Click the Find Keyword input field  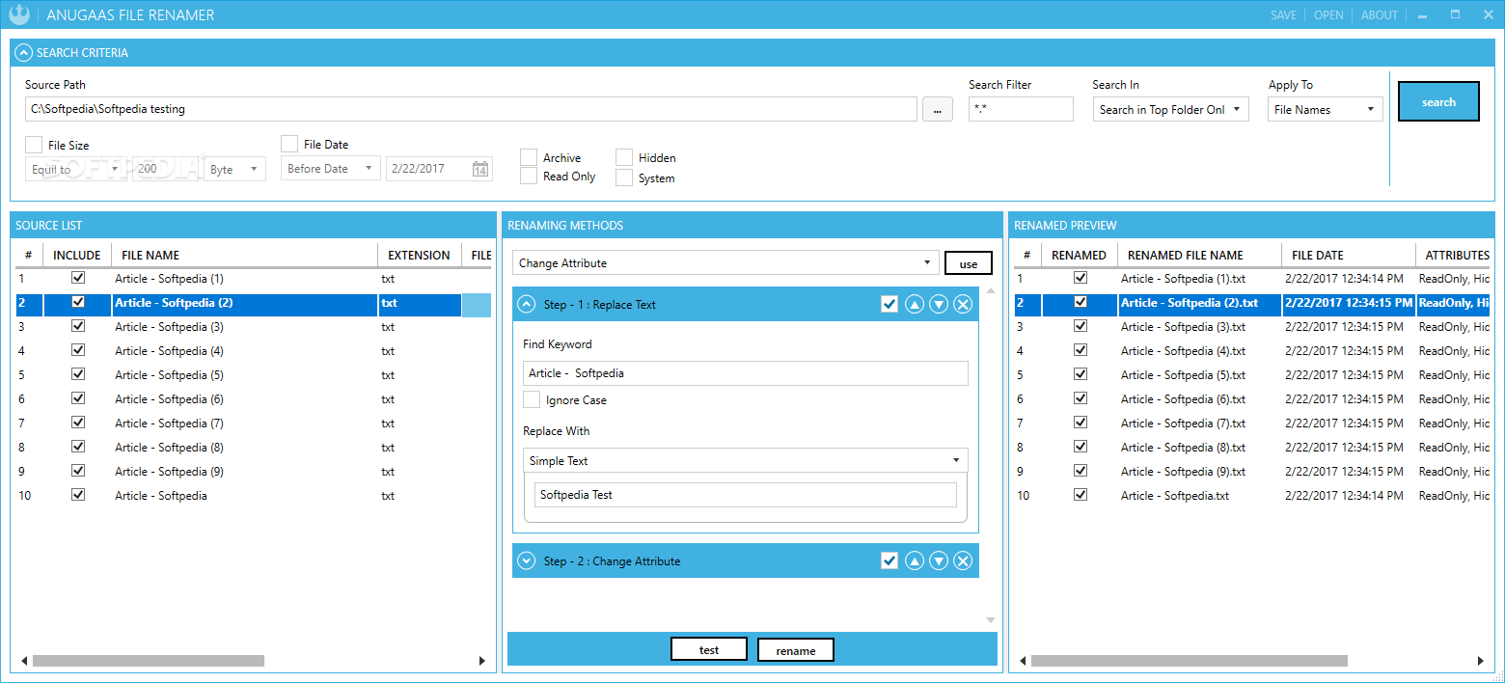746,373
